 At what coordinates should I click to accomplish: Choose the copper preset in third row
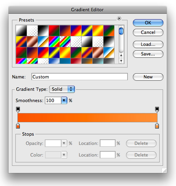tap(98, 52)
